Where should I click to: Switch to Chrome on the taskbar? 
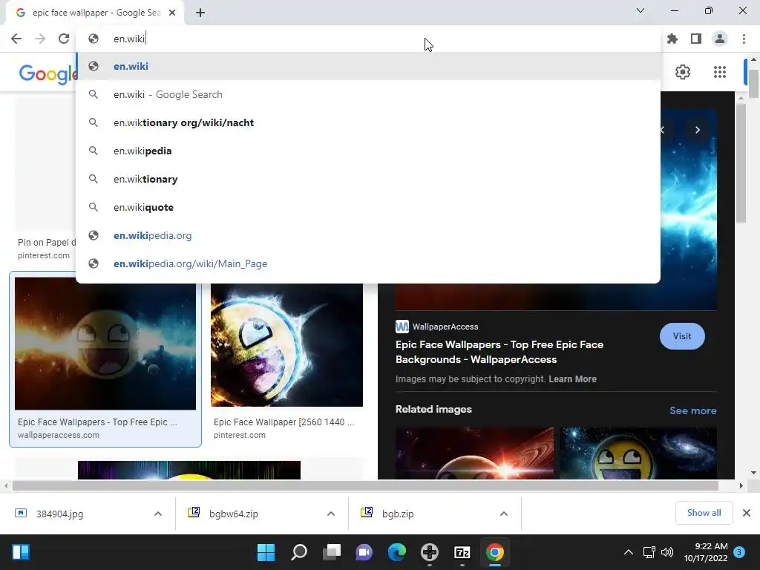495,552
